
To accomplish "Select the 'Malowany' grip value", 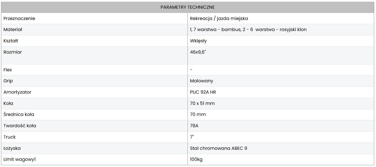I will click(202, 81).
